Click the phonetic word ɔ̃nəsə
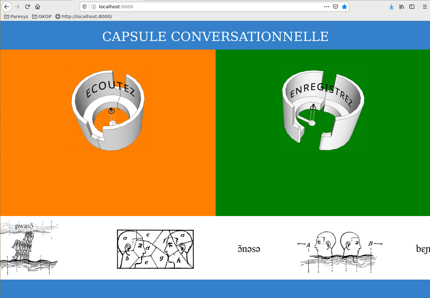The width and height of the screenshot is (430, 298). click(x=249, y=249)
